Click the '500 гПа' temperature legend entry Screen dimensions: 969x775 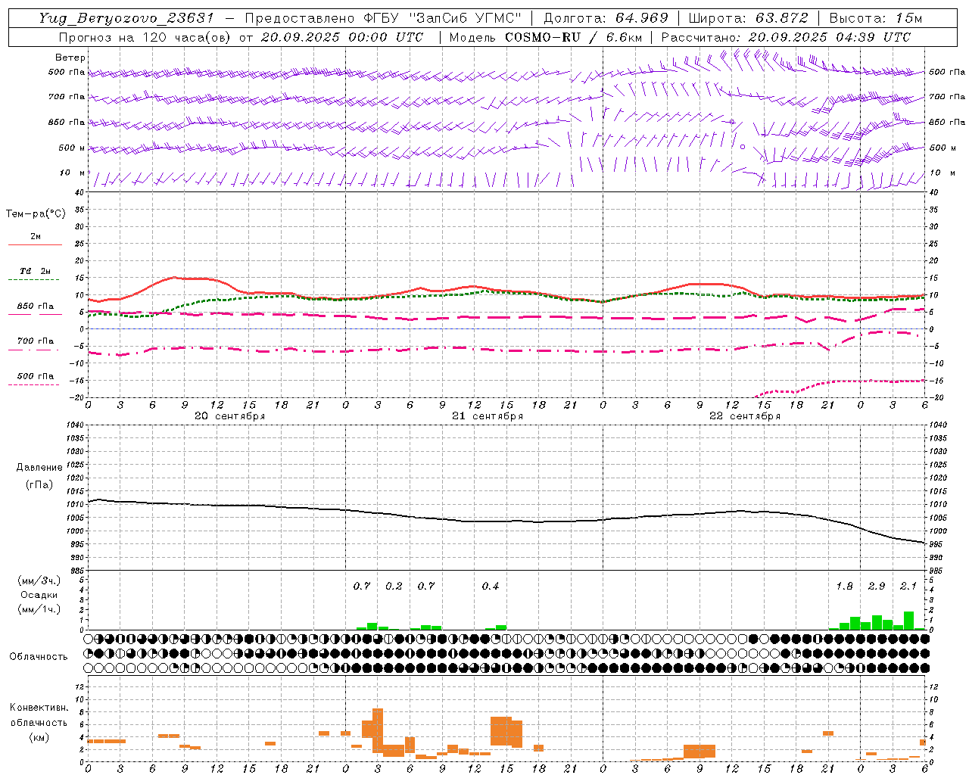pyautogui.click(x=35, y=376)
